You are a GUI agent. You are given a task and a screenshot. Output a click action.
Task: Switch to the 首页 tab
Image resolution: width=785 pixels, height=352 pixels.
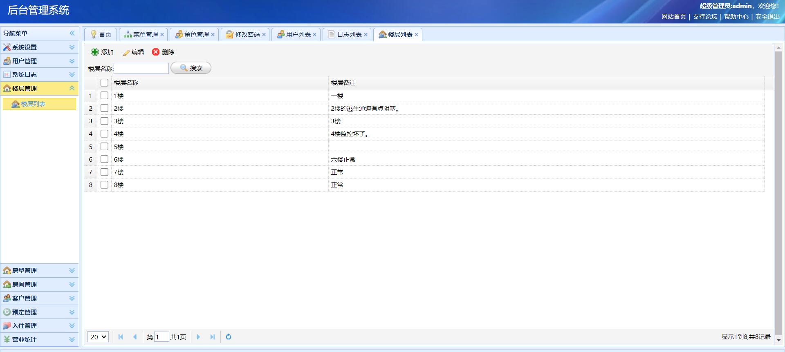coord(101,35)
